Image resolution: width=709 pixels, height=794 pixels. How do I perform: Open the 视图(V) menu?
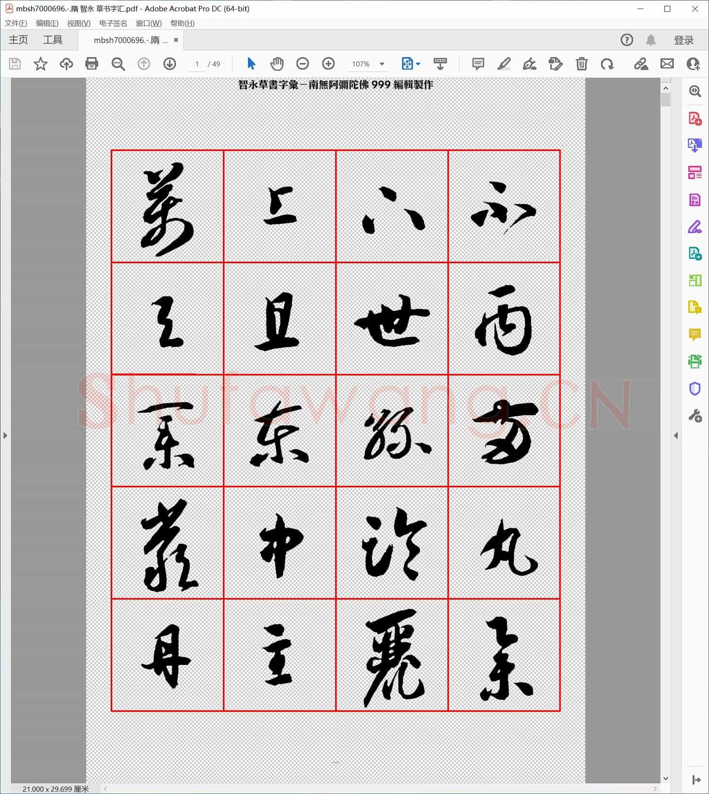click(x=78, y=23)
